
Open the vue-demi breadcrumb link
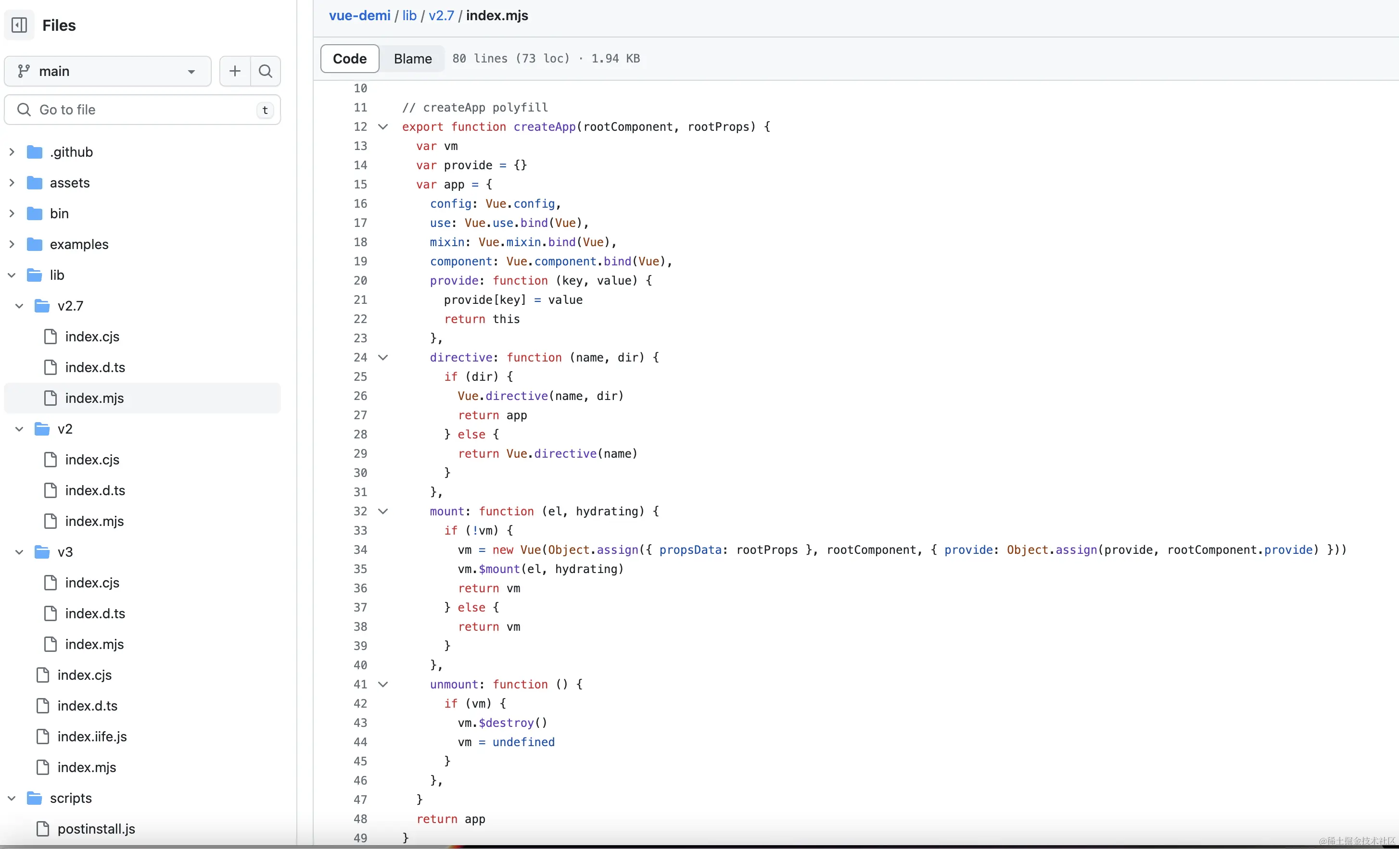tap(359, 15)
